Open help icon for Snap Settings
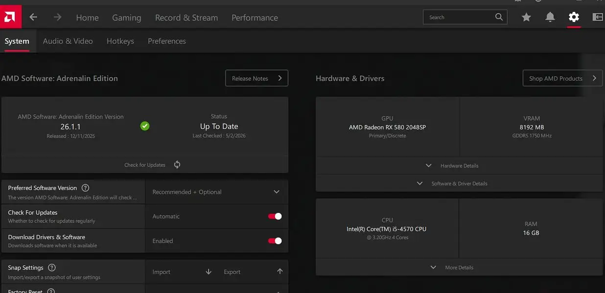605x293 pixels. click(52, 268)
